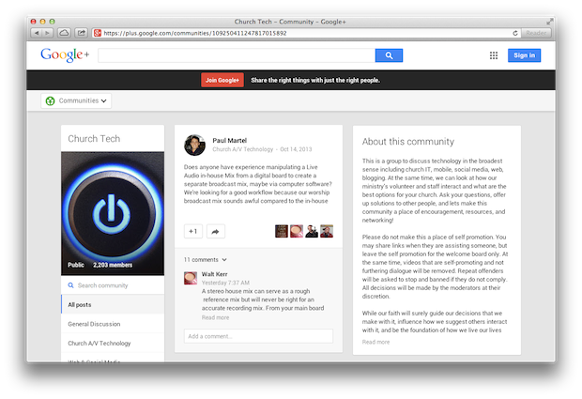Click the +1 button on the post
This screenshot has height=399, width=582.
(193, 231)
